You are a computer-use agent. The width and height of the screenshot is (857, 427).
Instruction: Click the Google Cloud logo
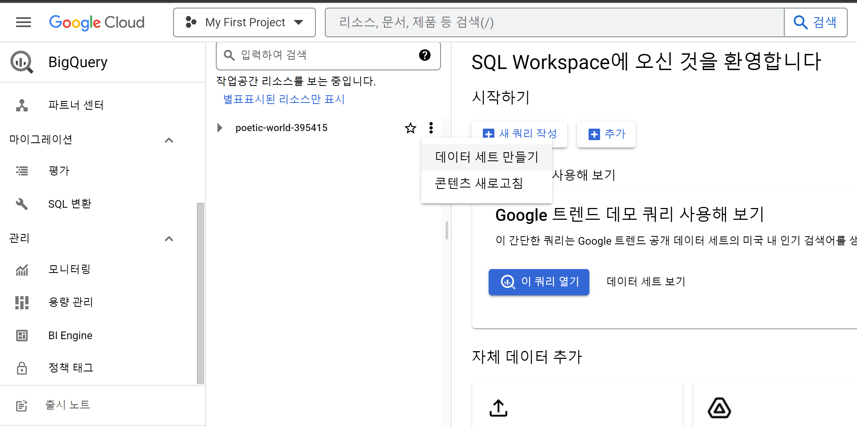coord(97,22)
